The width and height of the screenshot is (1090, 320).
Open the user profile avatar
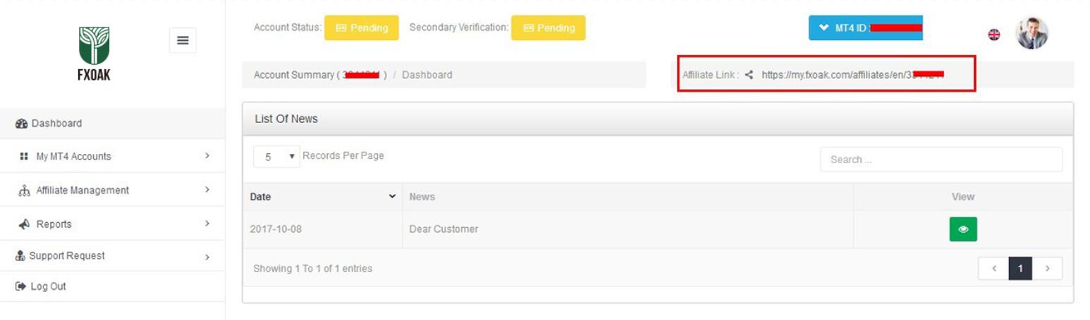tap(1031, 33)
